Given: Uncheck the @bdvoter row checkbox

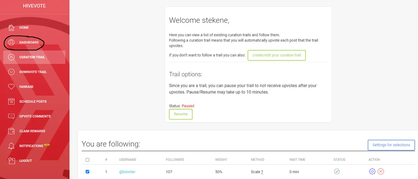Looking at the screenshot, I should click(x=87, y=172).
